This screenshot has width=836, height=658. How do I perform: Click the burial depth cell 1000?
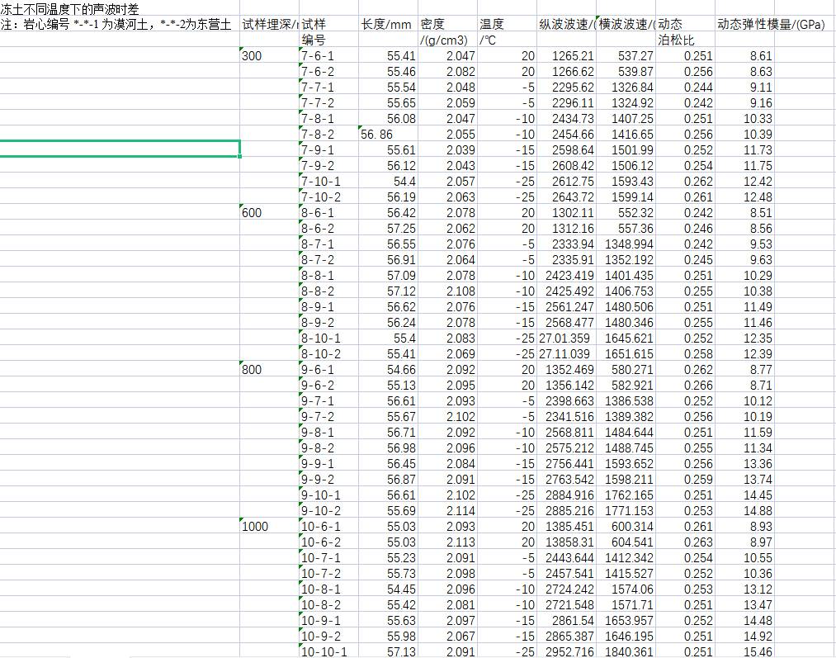256,527
